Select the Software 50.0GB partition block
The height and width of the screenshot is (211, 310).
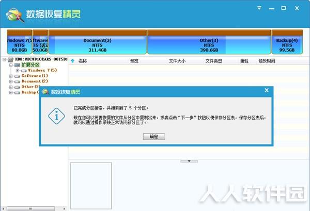(x=40, y=42)
